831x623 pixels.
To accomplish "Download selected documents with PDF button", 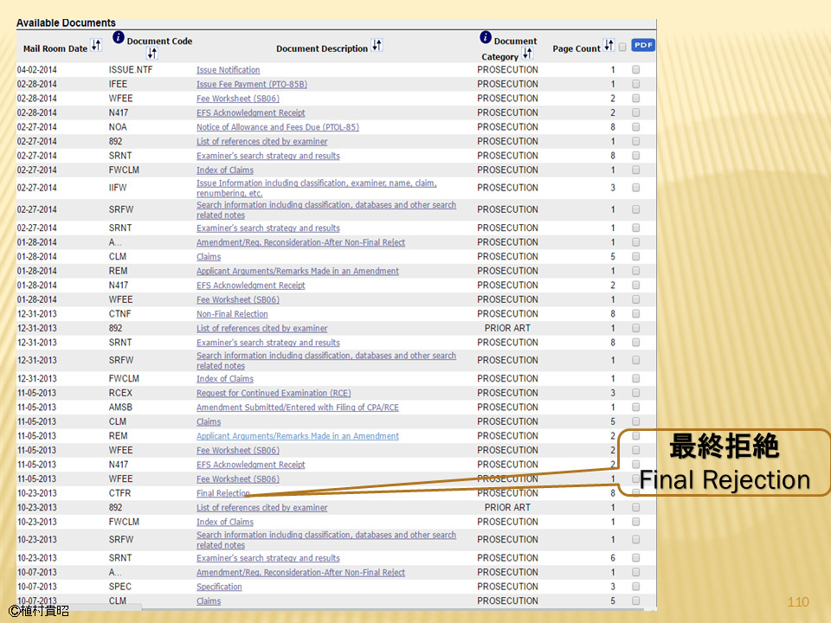I will coord(643,45).
